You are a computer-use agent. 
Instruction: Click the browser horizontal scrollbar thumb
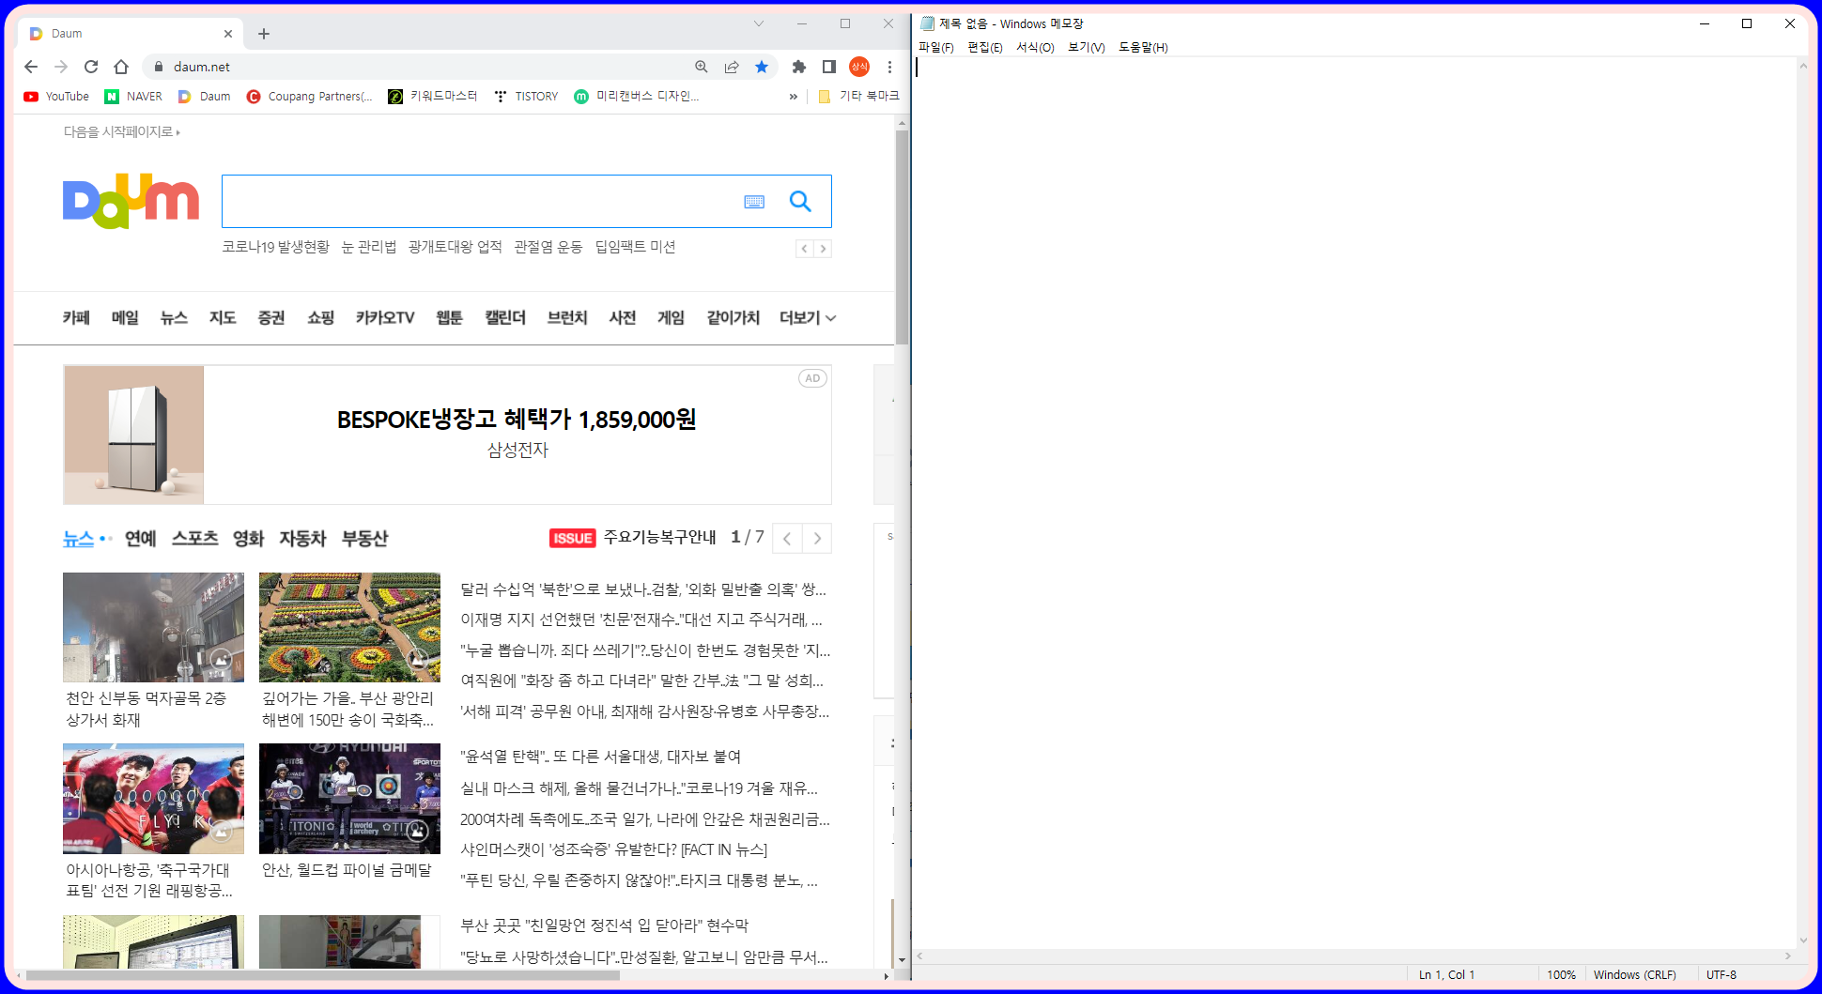click(322, 976)
